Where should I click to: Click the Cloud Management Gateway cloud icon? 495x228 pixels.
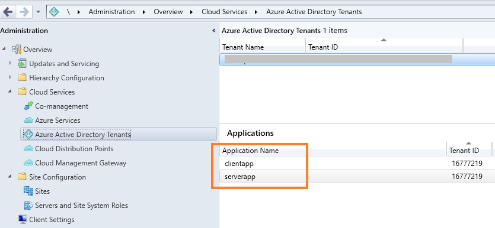[x=28, y=162]
